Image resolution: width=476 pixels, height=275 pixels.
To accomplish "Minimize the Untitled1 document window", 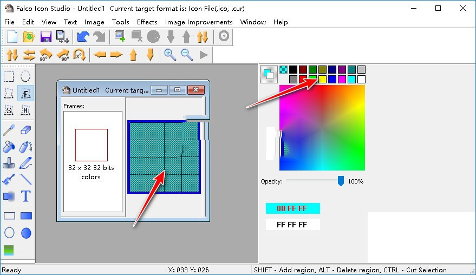I will [x=159, y=90].
